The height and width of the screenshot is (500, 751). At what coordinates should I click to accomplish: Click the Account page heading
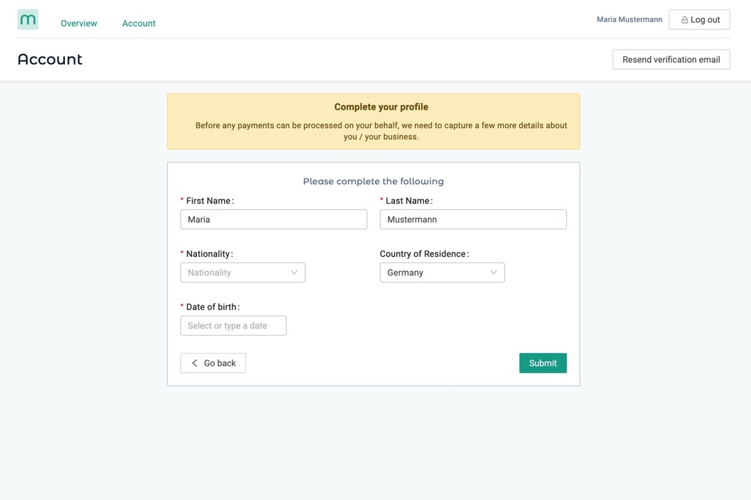tap(50, 59)
